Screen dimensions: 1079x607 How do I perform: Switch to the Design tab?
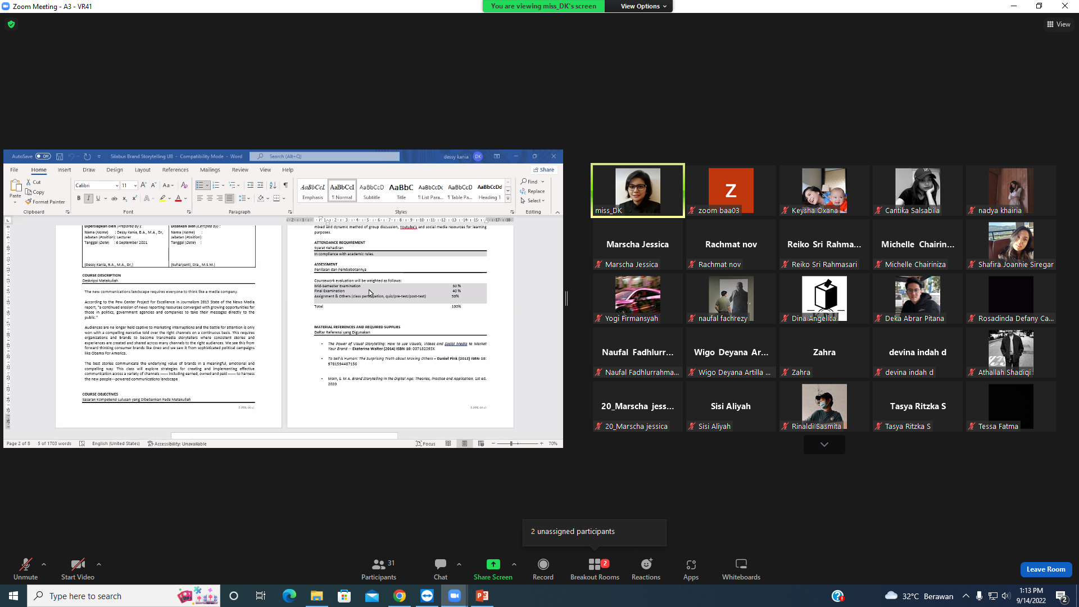pyautogui.click(x=114, y=170)
